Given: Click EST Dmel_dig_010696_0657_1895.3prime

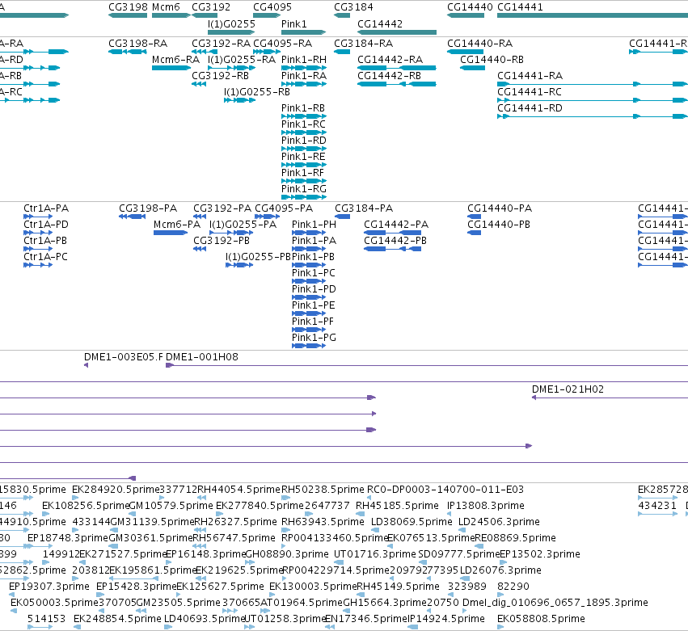Looking at the screenshot, I should pyautogui.click(x=465, y=612).
